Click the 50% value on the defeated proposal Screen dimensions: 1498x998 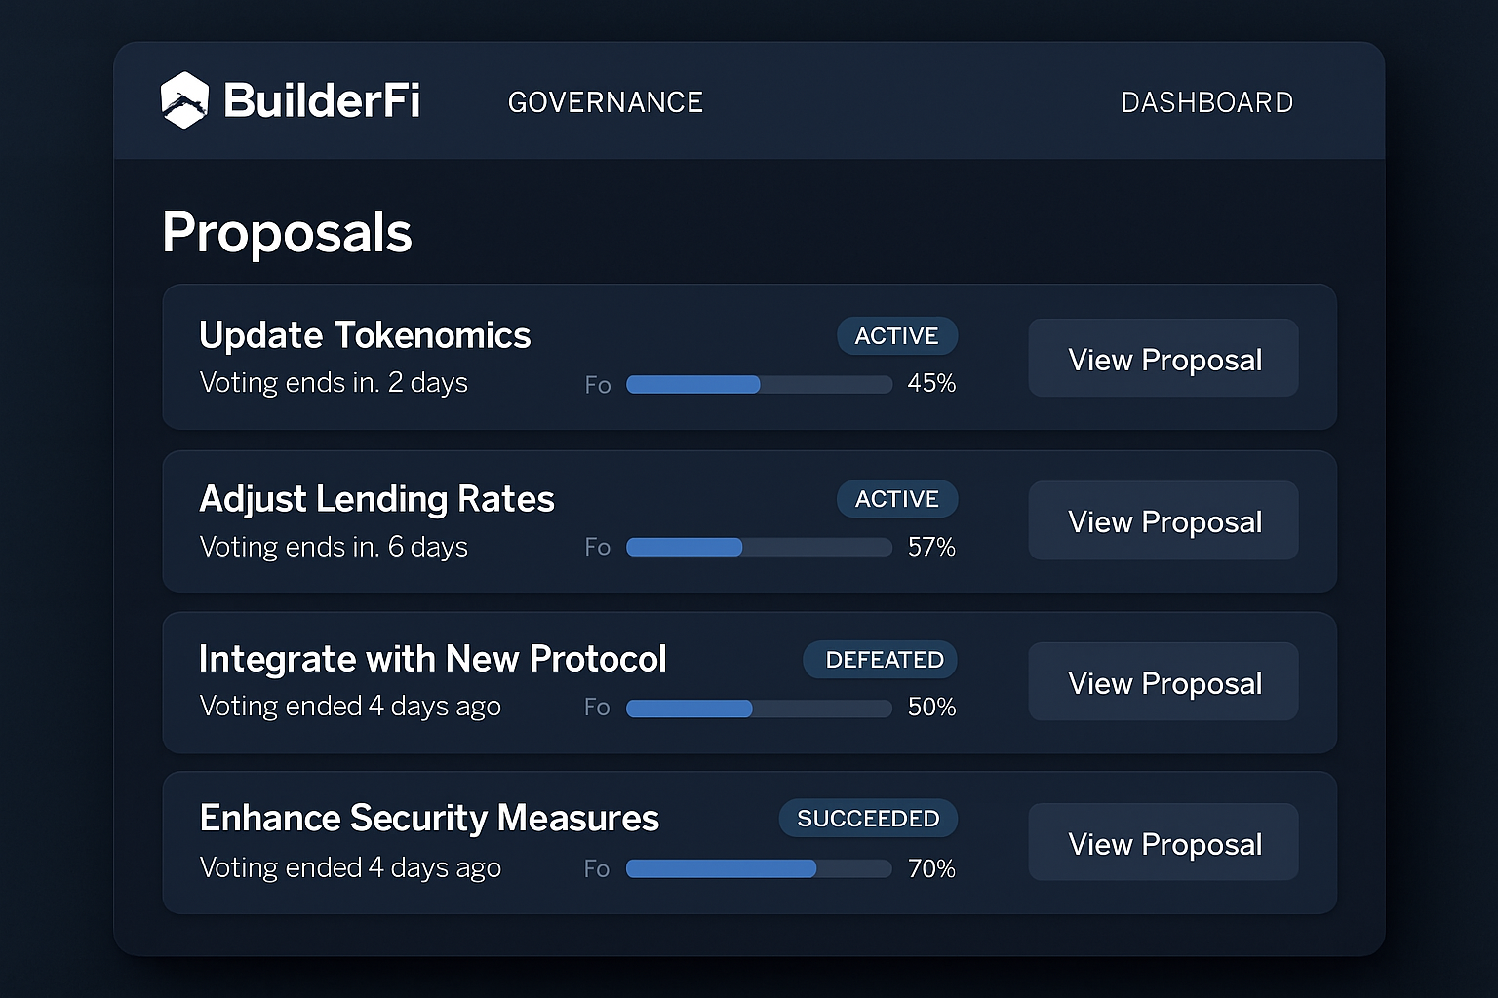pyautogui.click(x=931, y=708)
